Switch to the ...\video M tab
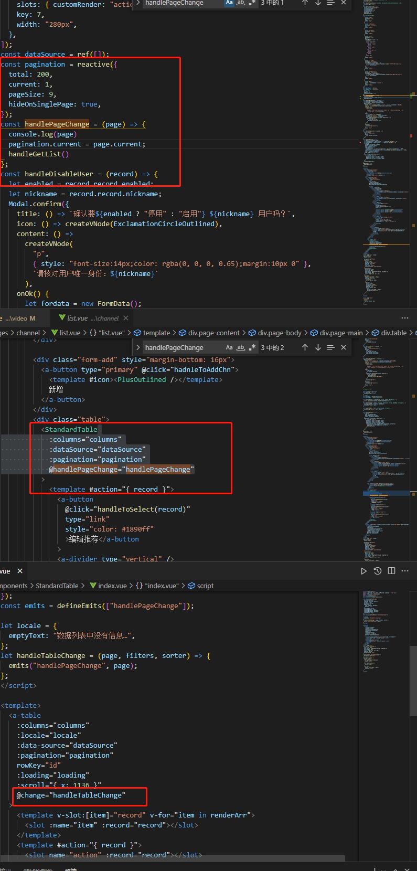Image resolution: width=417 pixels, height=871 pixels. [x=20, y=318]
